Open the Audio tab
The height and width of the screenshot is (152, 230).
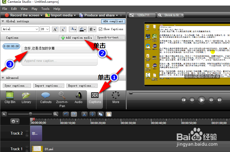click(x=78, y=98)
